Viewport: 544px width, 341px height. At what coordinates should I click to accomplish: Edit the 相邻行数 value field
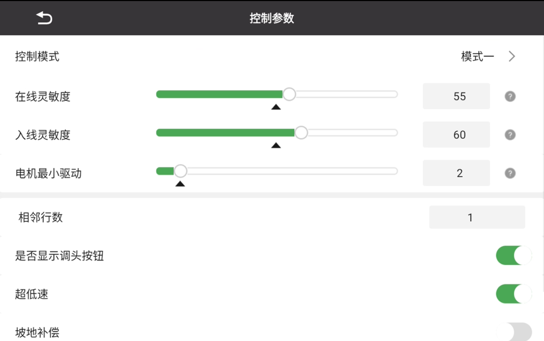(477, 218)
